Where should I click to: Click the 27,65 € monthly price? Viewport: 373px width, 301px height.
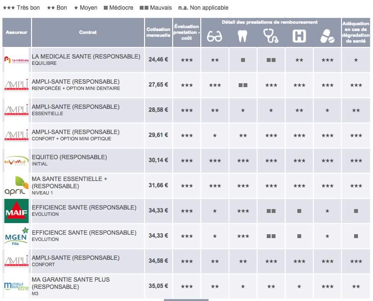tap(158, 85)
